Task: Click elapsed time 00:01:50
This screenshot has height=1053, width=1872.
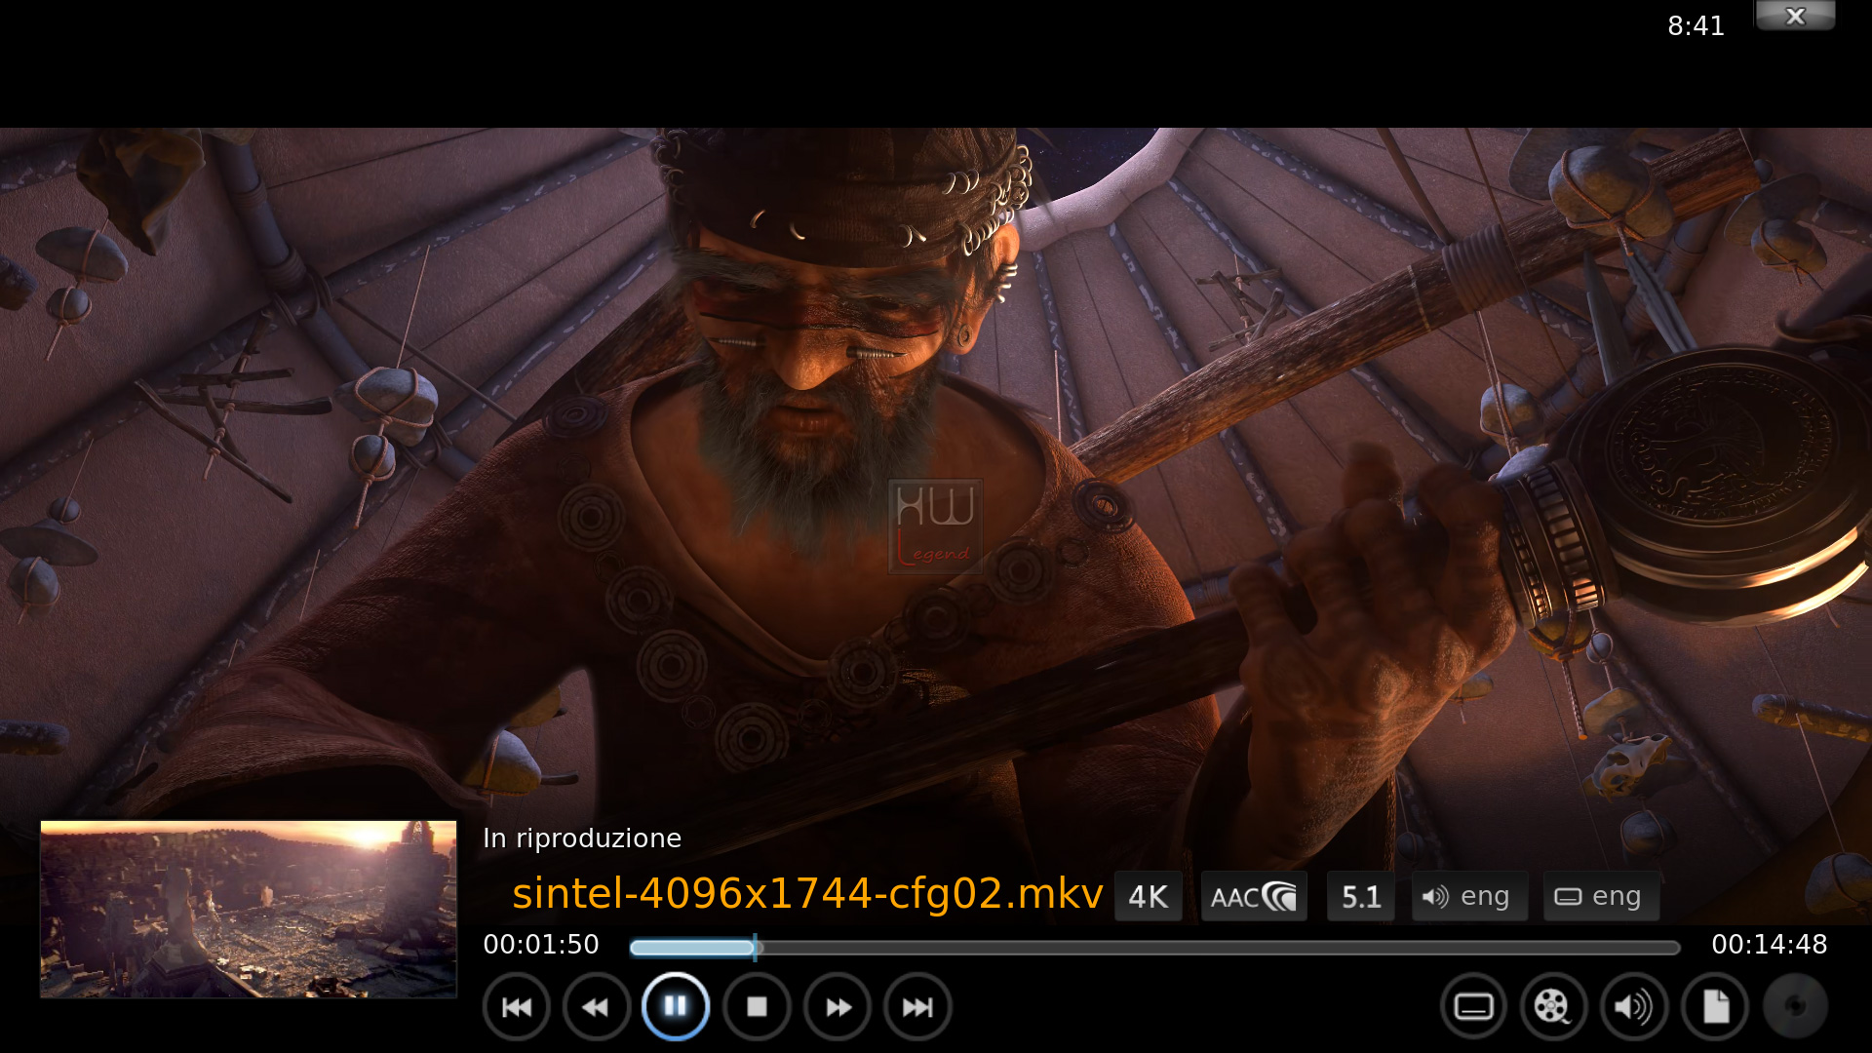Action: click(541, 944)
